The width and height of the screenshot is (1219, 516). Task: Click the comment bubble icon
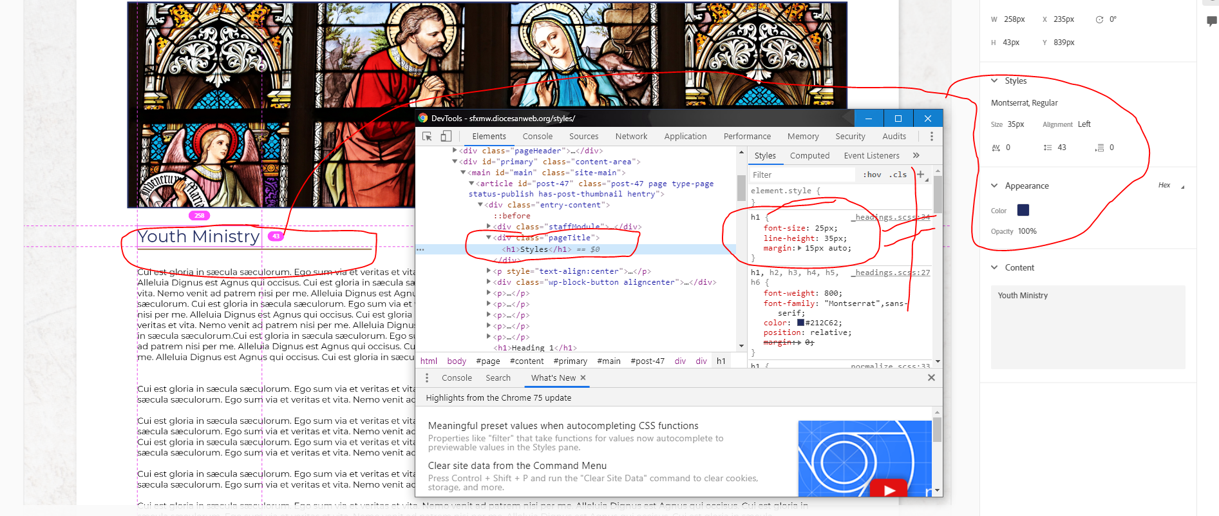tap(1211, 21)
